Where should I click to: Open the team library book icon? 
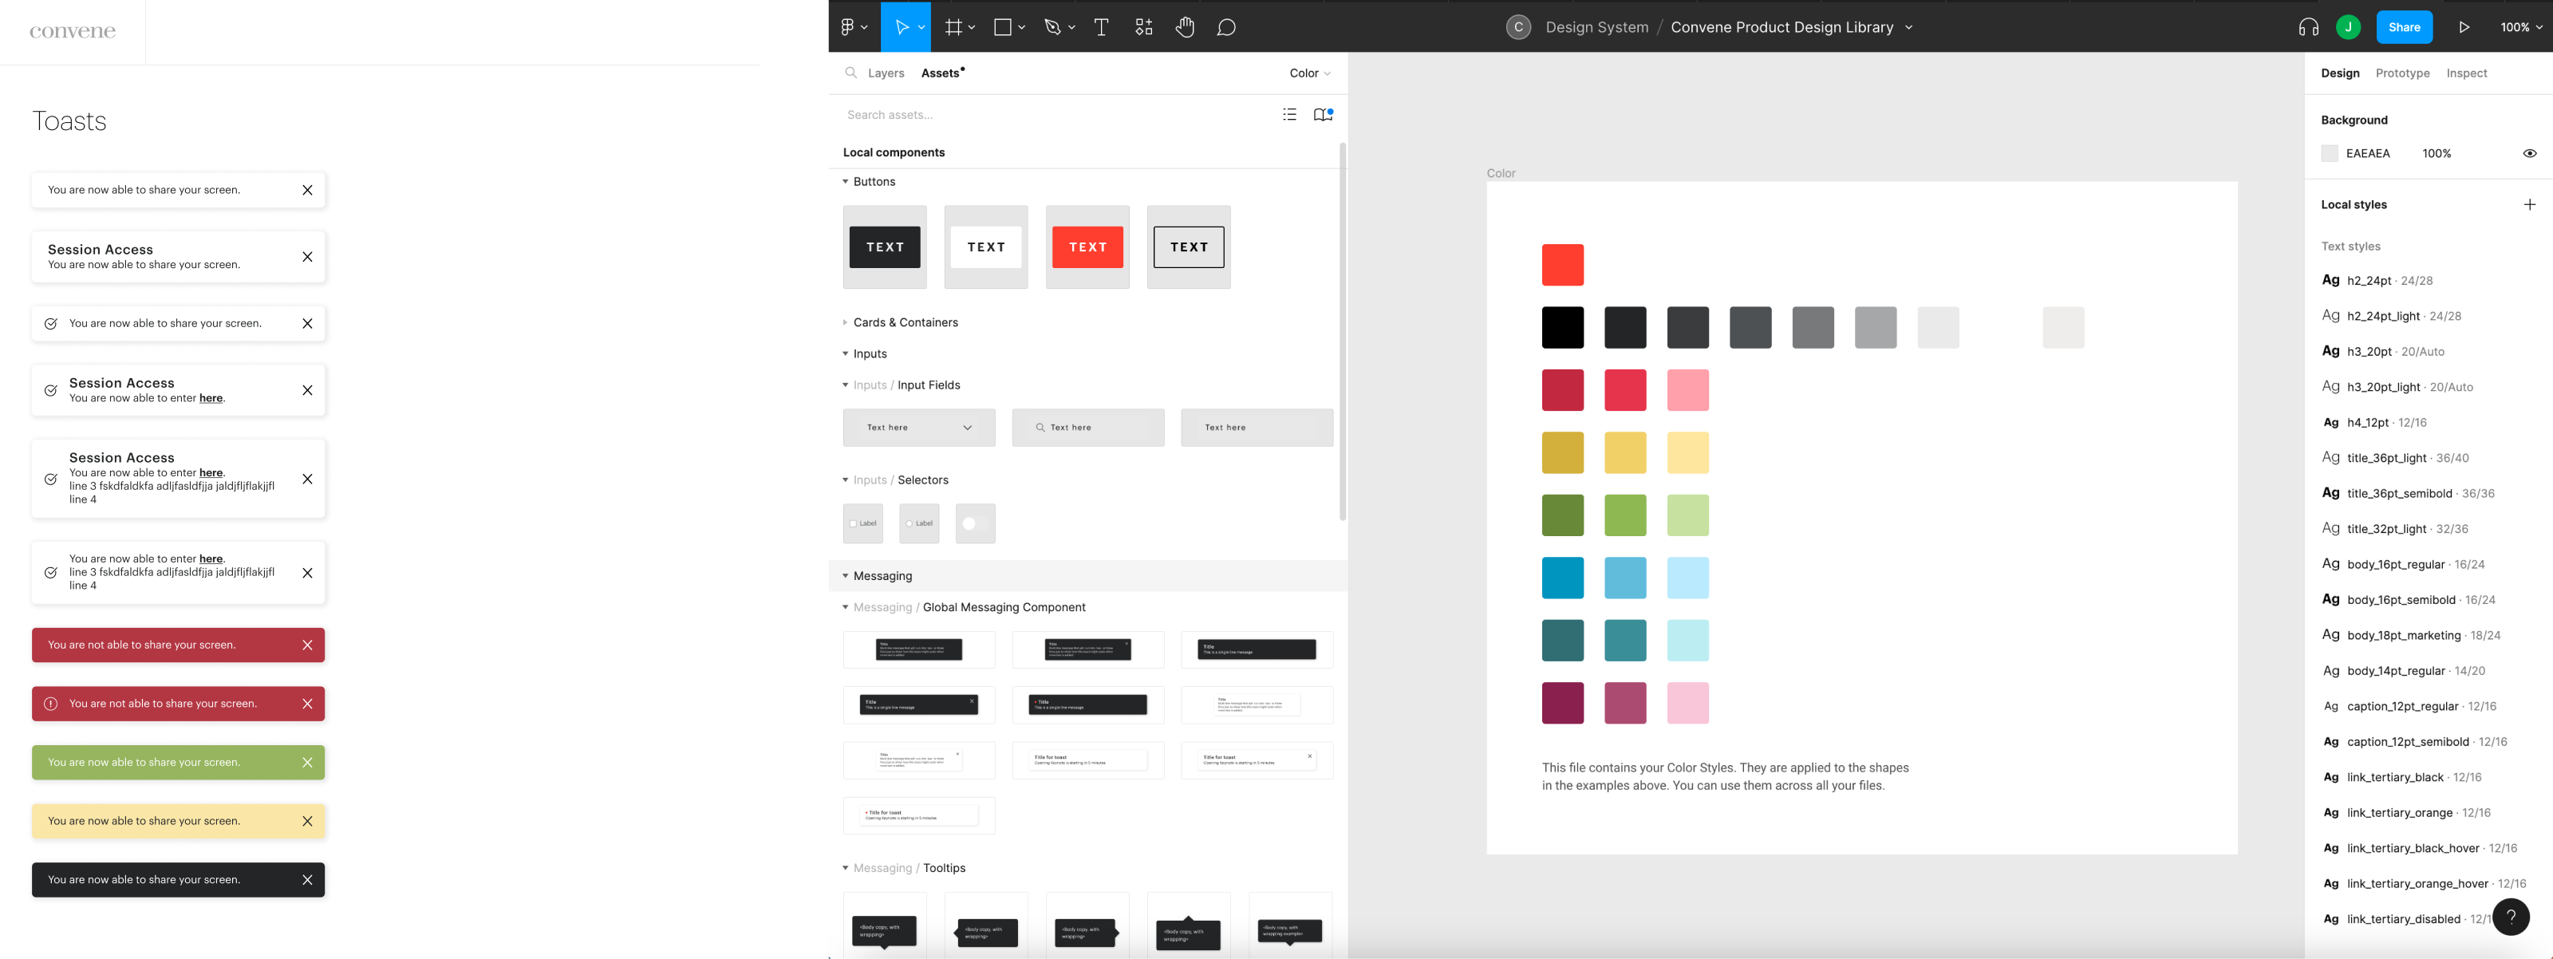coord(1322,114)
